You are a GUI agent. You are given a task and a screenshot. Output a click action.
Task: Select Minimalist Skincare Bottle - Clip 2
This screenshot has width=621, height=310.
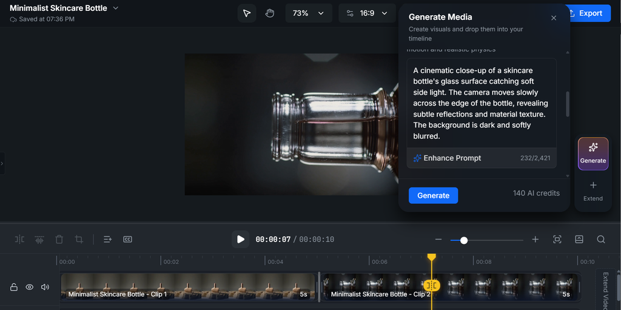[449, 286]
